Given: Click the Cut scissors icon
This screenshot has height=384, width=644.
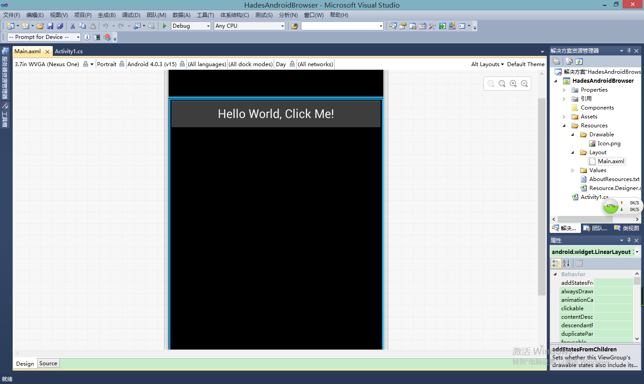Looking at the screenshot, I should (x=72, y=26).
